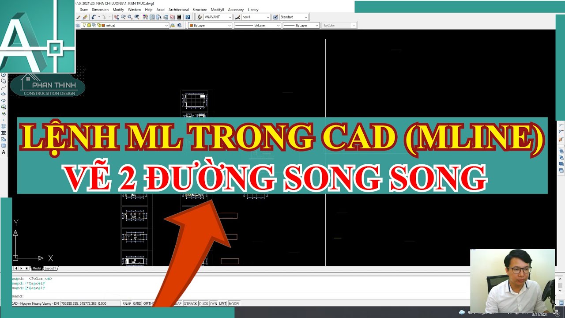Toggle GRID display in status bar

click(137, 303)
